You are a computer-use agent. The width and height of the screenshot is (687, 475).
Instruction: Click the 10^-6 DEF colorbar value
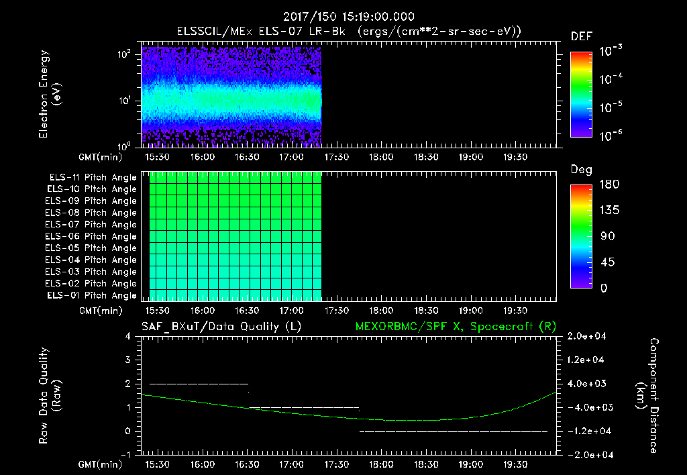click(x=611, y=136)
